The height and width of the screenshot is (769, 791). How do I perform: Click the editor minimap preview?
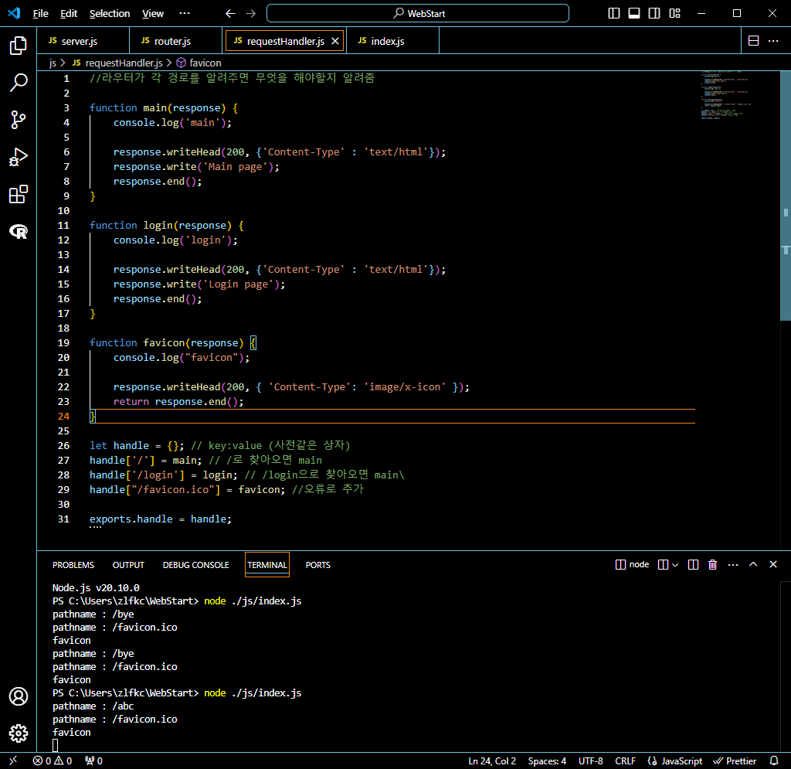coord(725,96)
